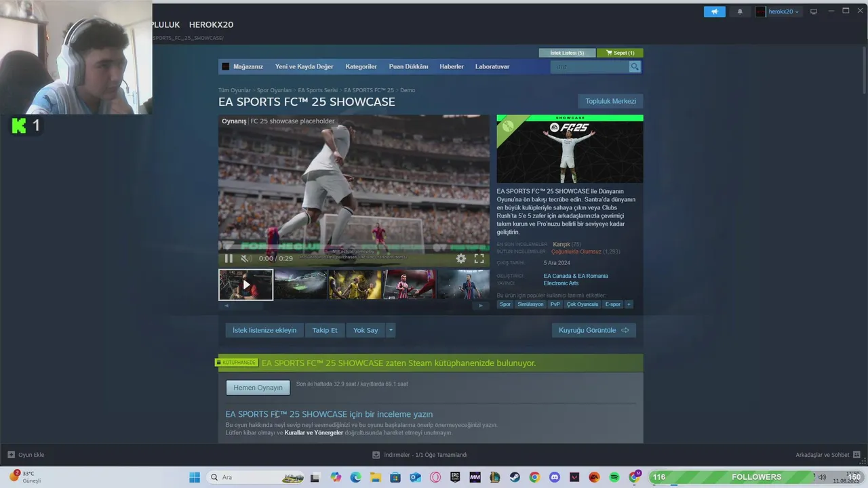Open the EA app taskbar icon

click(594, 477)
